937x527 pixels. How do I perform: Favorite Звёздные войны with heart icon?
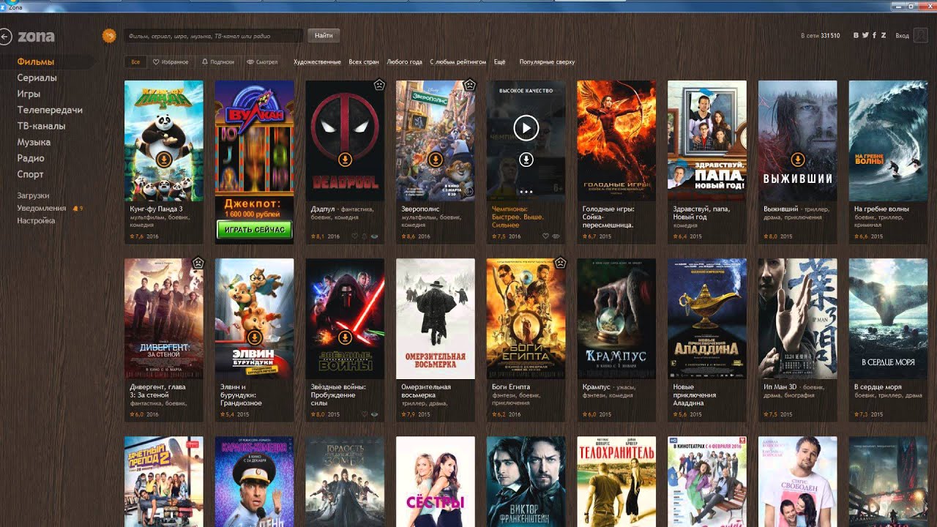tap(365, 414)
